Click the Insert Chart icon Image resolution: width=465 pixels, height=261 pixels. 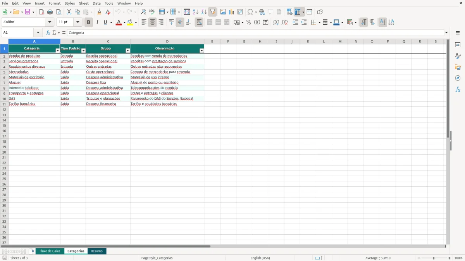(x=232, y=12)
